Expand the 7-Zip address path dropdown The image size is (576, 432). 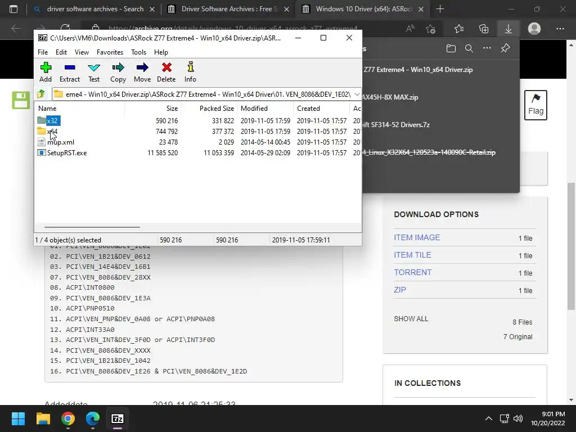tap(357, 94)
